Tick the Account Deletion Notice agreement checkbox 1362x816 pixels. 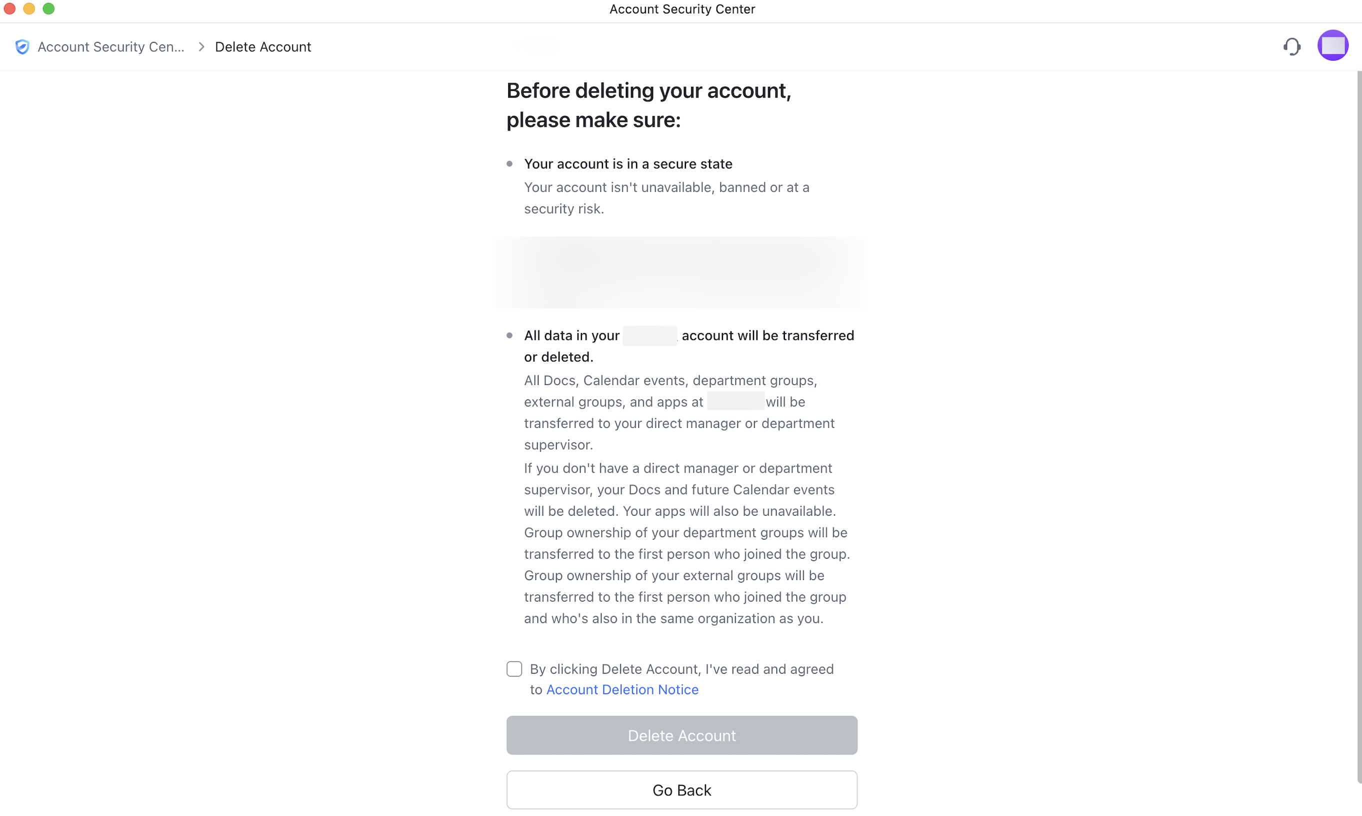click(x=514, y=668)
